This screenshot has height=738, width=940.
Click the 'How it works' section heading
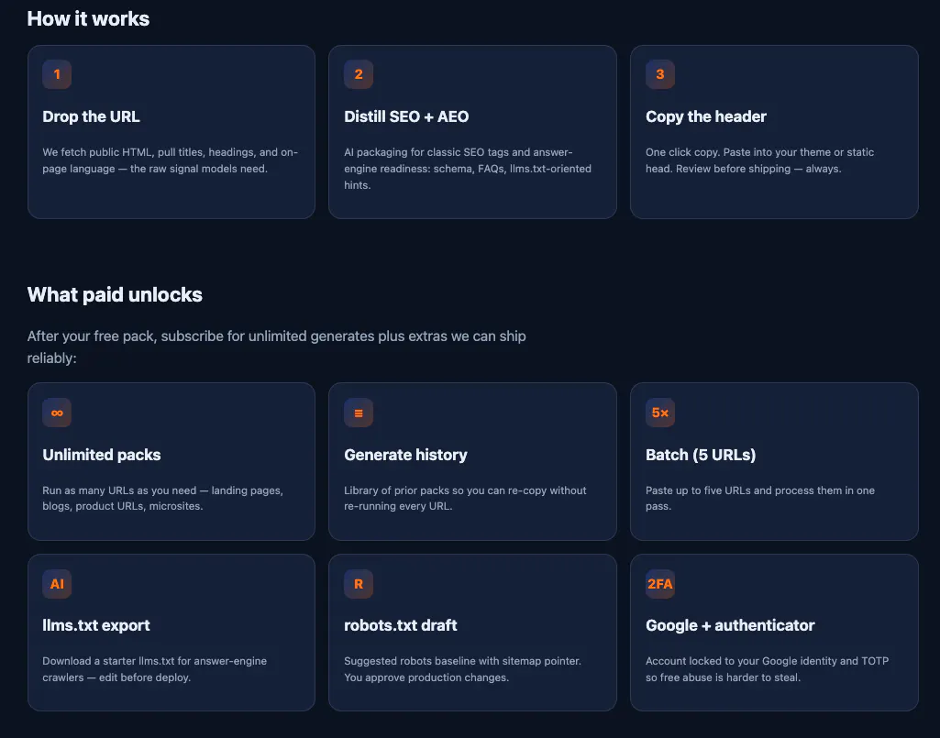[x=88, y=18]
